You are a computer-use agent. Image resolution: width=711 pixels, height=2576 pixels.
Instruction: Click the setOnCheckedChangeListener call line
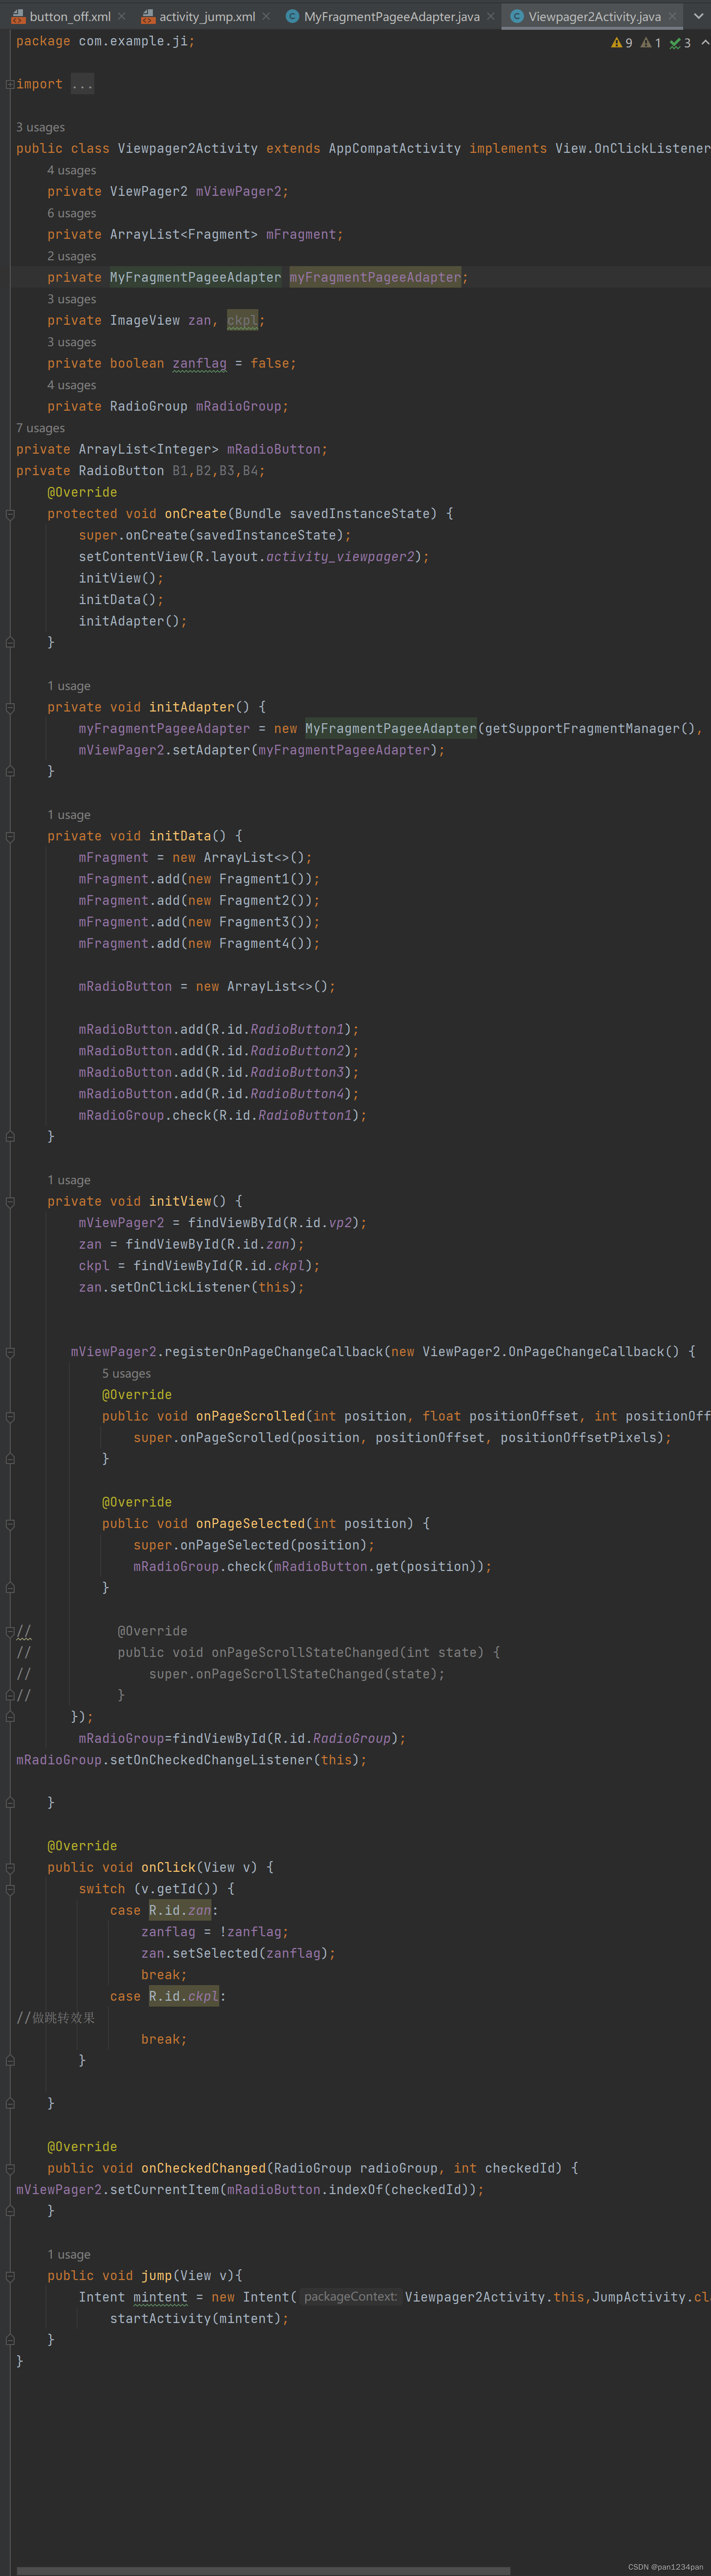191,1760
